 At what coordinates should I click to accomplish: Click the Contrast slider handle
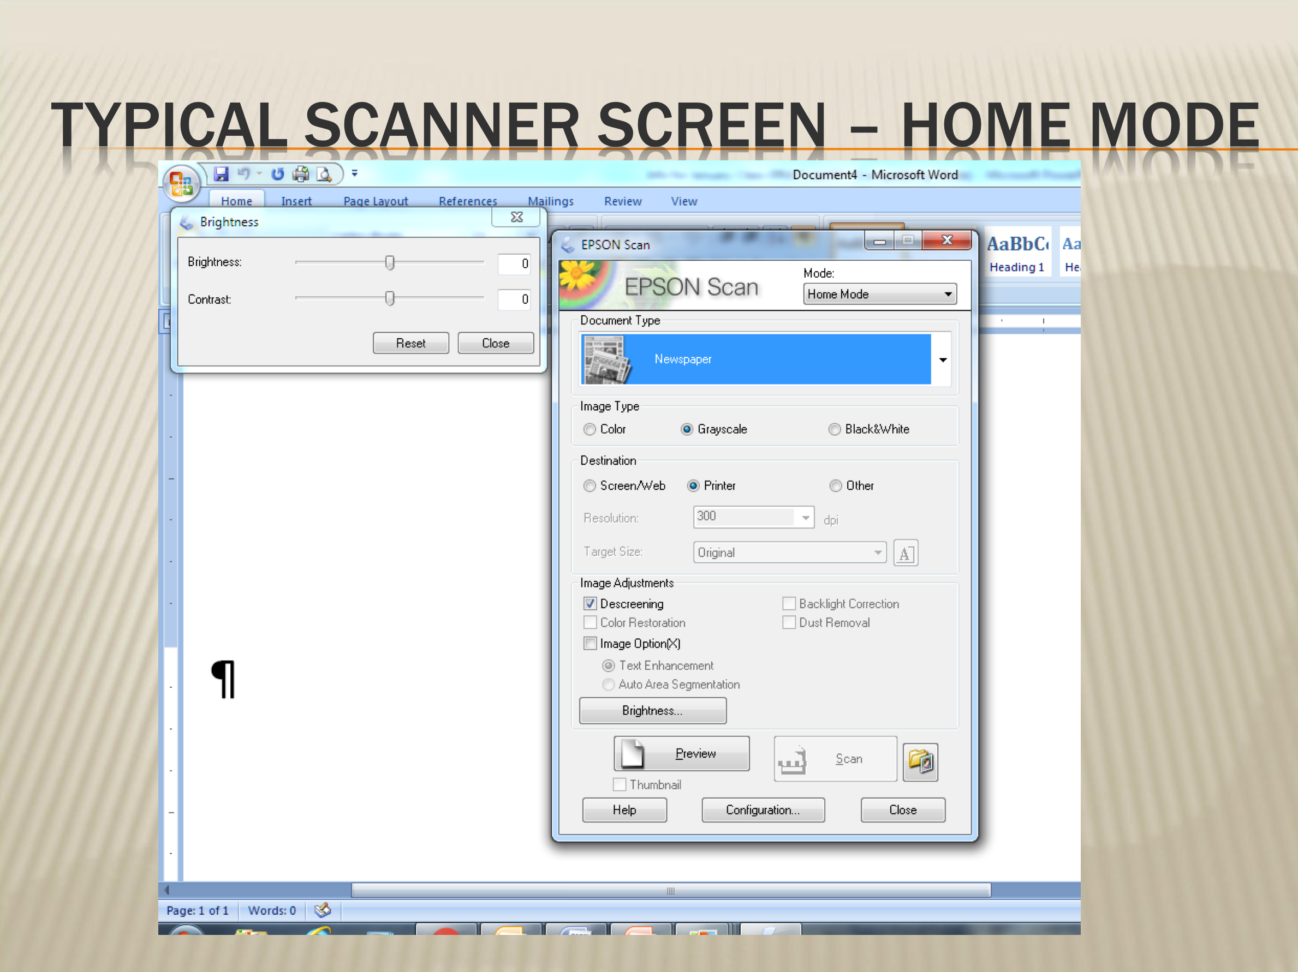(390, 298)
